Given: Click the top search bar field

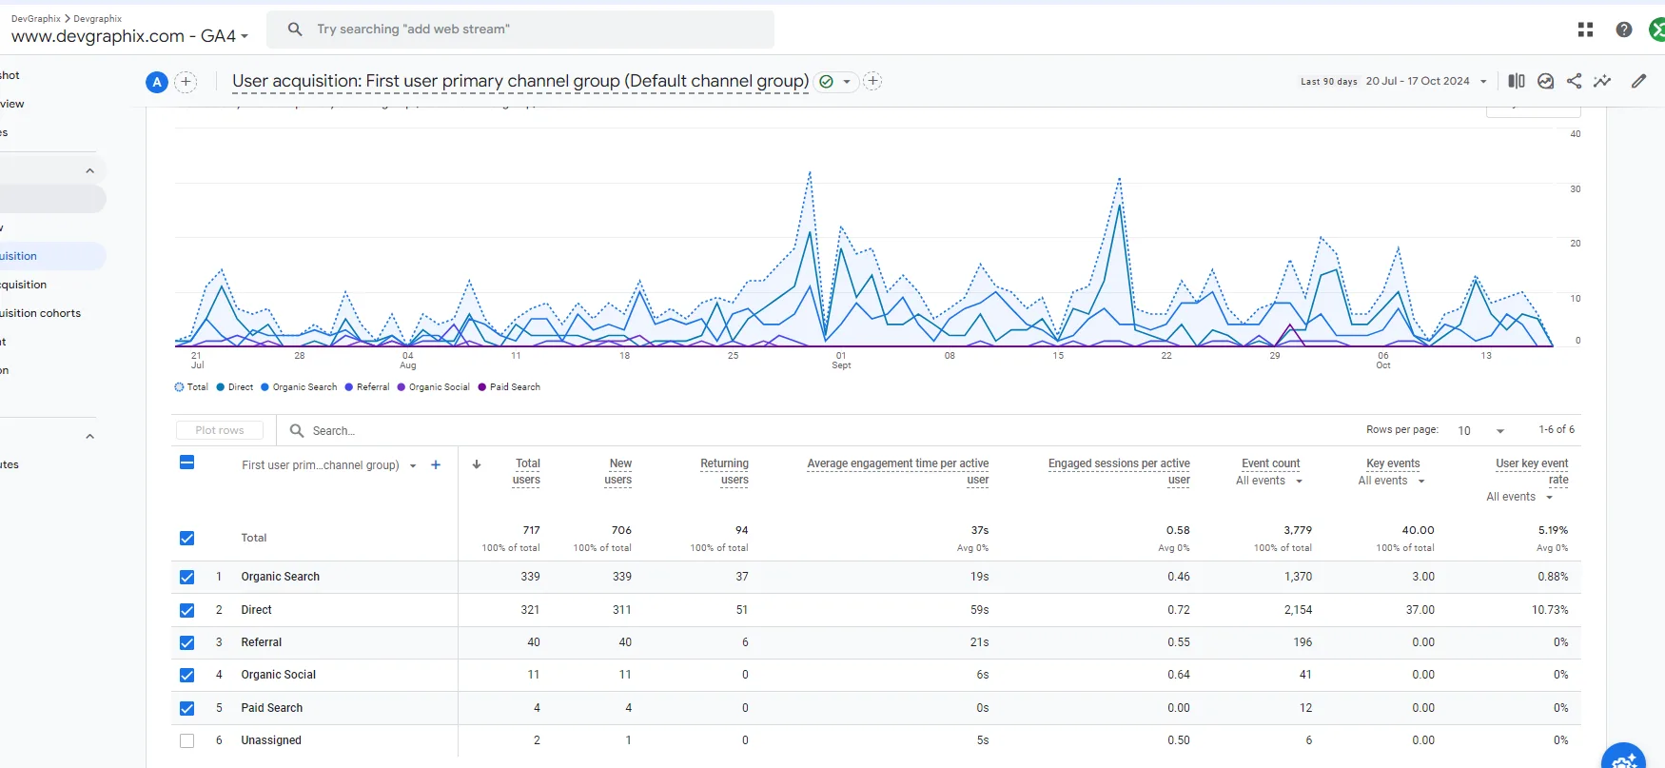Looking at the screenshot, I should click(520, 30).
